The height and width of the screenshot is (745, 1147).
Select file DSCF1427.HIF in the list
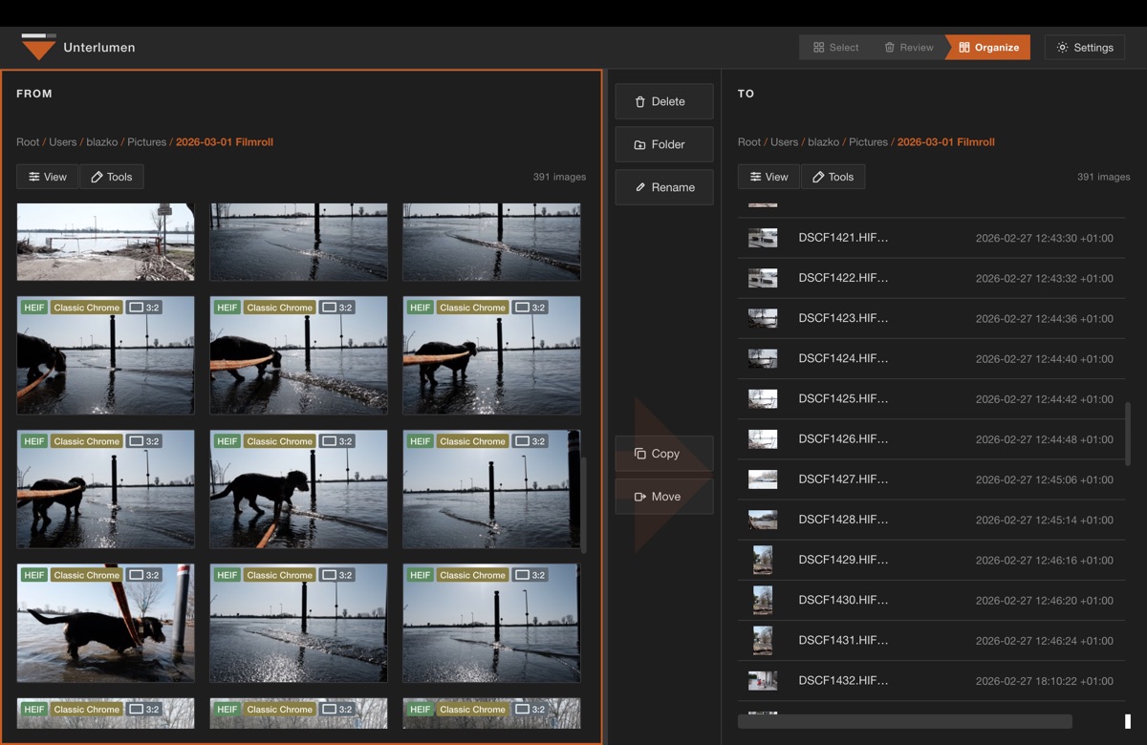[x=843, y=479]
